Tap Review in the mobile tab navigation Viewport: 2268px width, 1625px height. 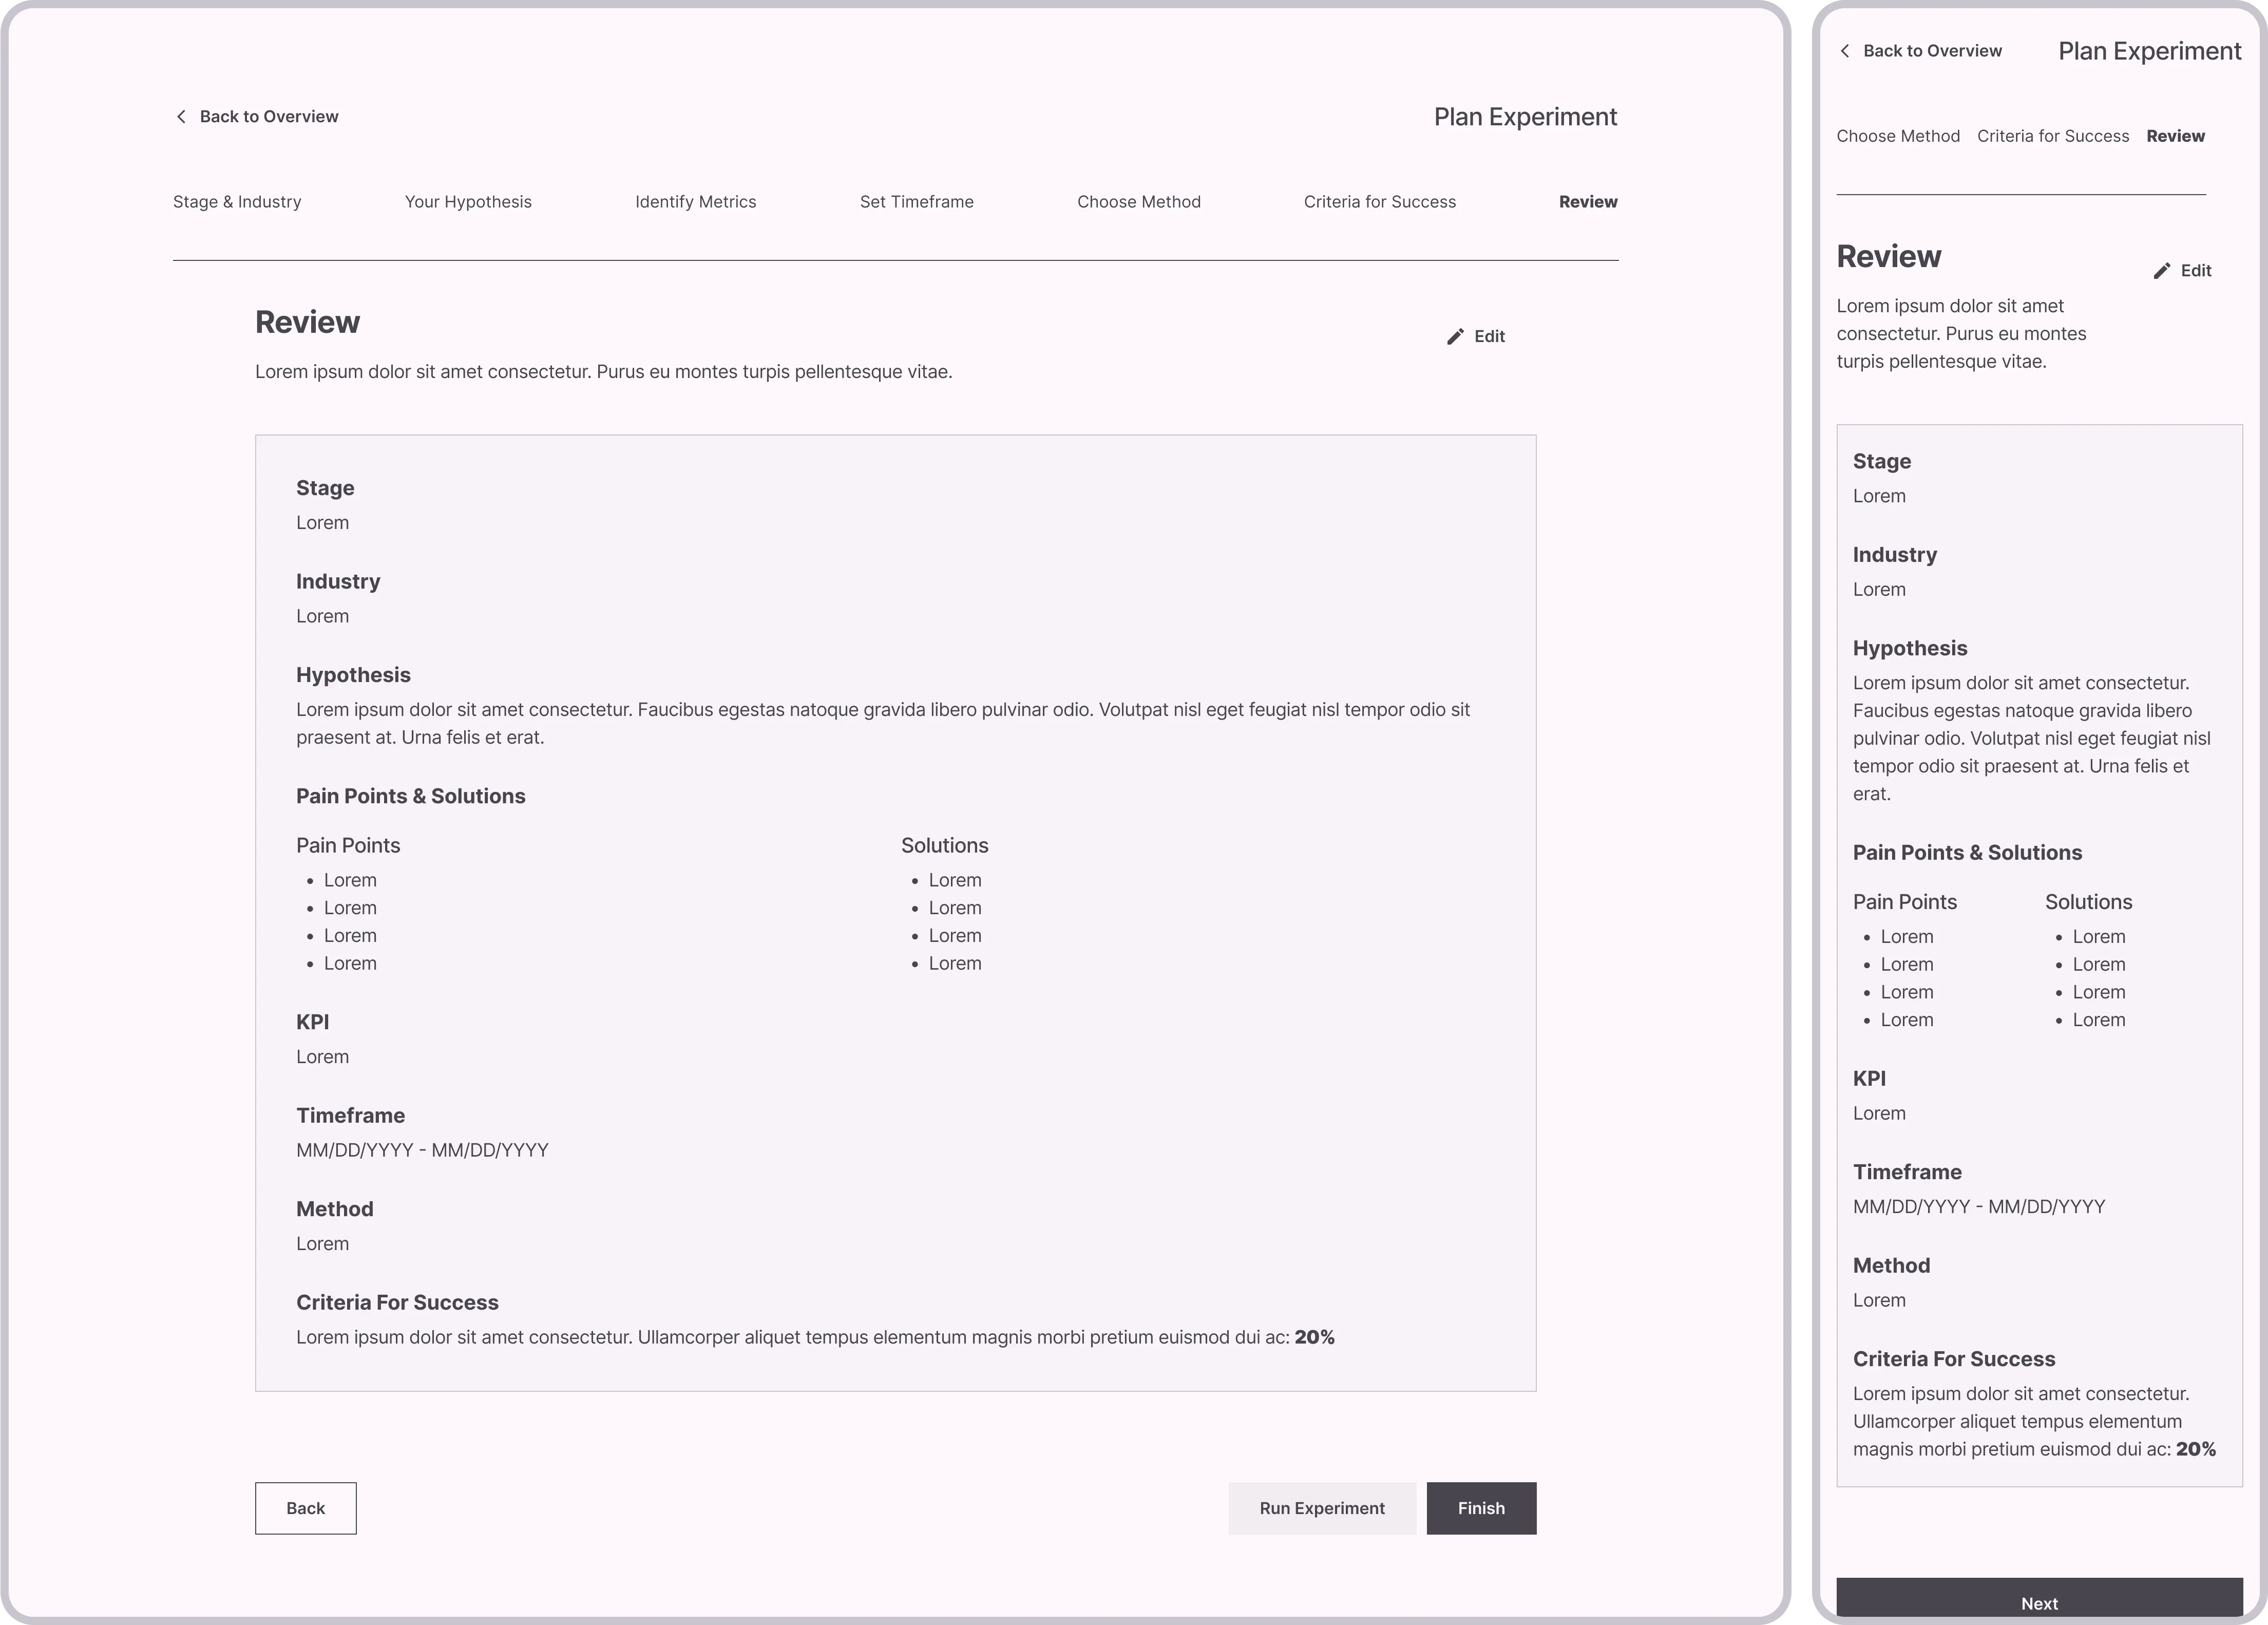tap(2175, 136)
